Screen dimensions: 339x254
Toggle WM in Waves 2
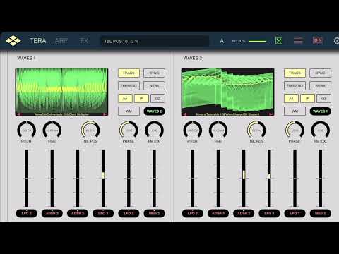tap(295, 111)
